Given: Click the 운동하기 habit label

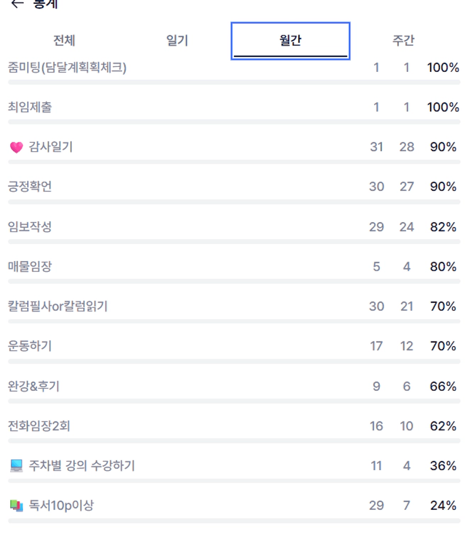Looking at the screenshot, I should (30, 346).
